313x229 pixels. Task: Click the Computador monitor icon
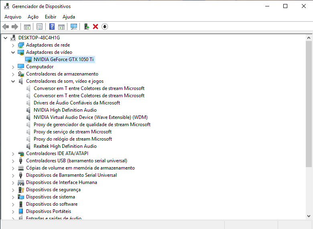pyautogui.click(x=21, y=67)
